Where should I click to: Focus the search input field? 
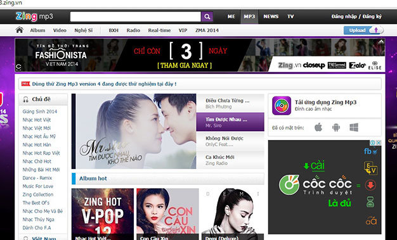coord(136,16)
